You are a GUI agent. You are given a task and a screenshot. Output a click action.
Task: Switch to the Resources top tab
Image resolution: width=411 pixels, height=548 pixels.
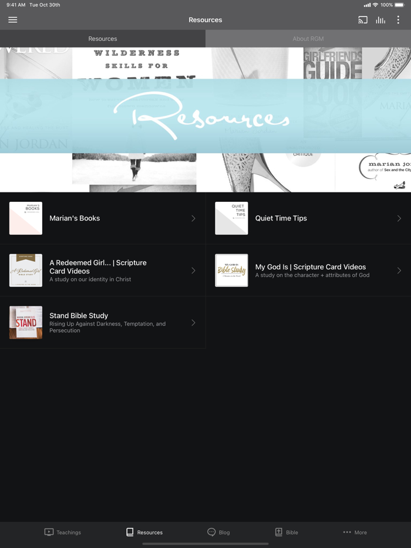[103, 39]
